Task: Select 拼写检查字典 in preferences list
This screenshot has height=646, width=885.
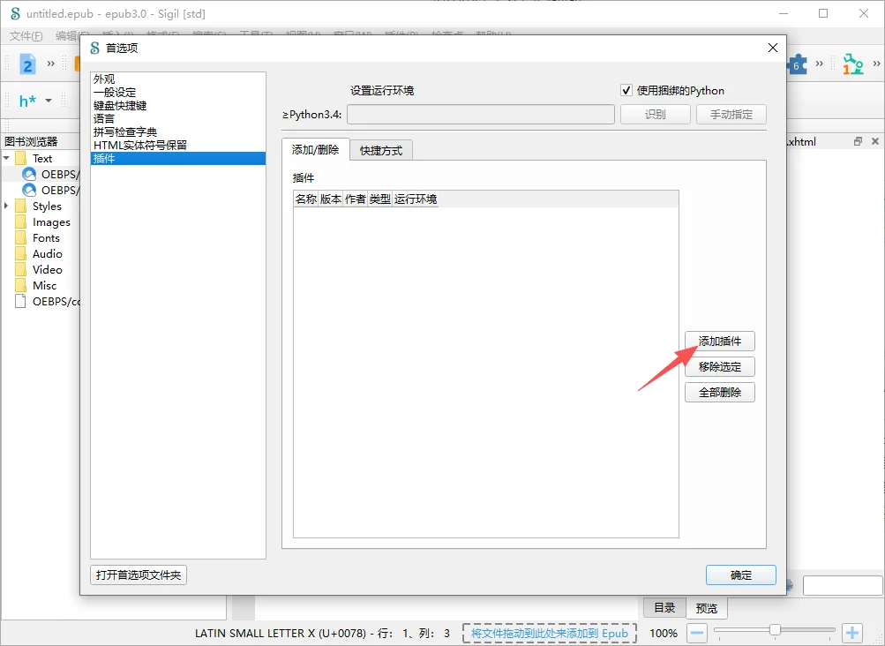Action: coord(177,131)
